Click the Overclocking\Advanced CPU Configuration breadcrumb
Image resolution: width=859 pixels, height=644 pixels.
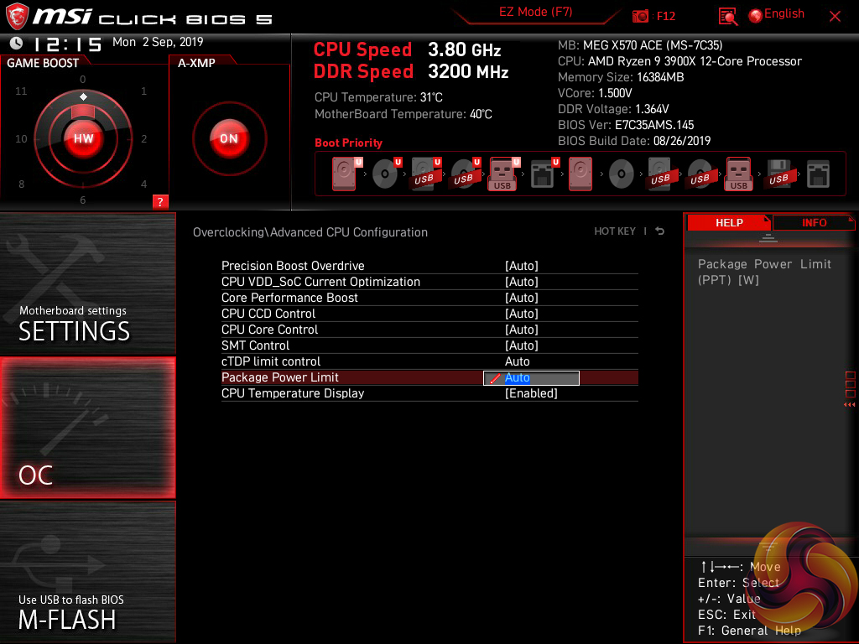pos(310,232)
